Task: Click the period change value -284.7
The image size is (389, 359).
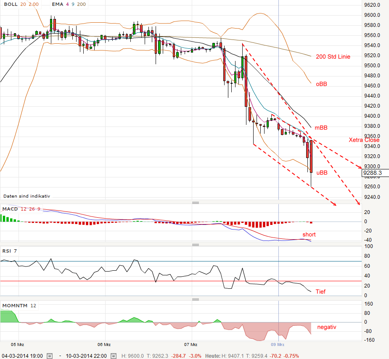Action: pos(178,356)
